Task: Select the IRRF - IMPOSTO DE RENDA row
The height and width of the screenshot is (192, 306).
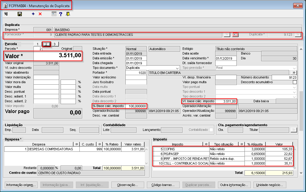Action: 223,159
